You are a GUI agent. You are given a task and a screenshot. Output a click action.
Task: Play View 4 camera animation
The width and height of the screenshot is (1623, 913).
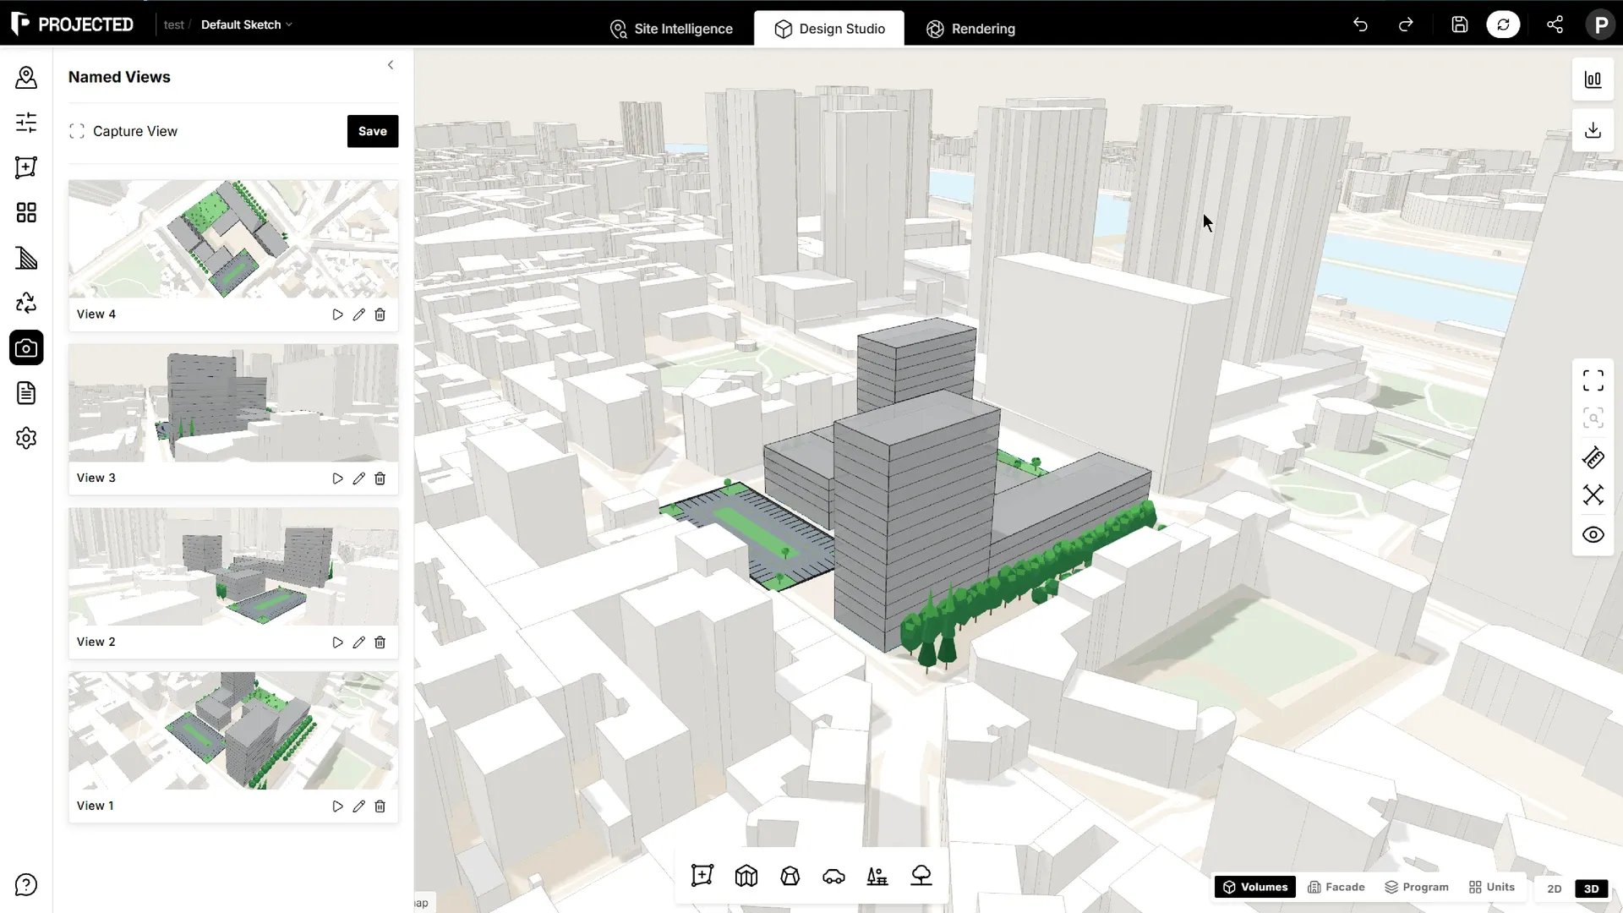[337, 314]
